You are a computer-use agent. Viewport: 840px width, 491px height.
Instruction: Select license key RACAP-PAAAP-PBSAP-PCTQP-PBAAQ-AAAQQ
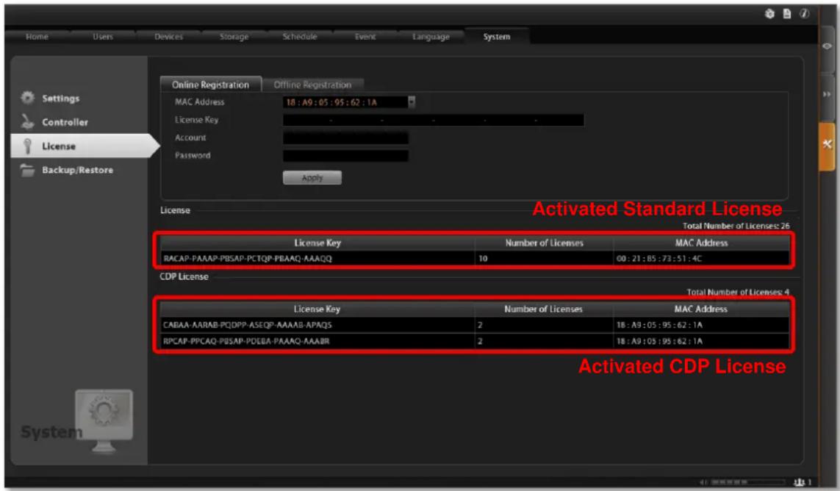pyautogui.click(x=248, y=259)
